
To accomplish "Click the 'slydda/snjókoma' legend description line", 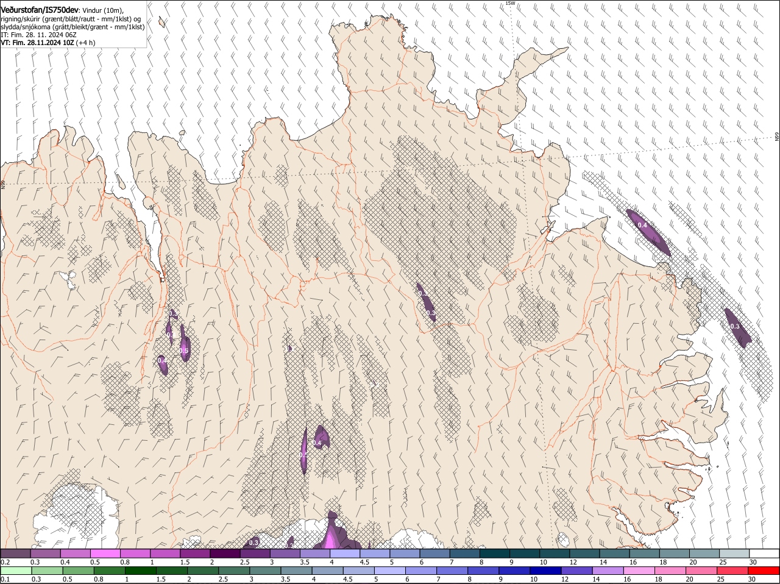I will click(73, 27).
